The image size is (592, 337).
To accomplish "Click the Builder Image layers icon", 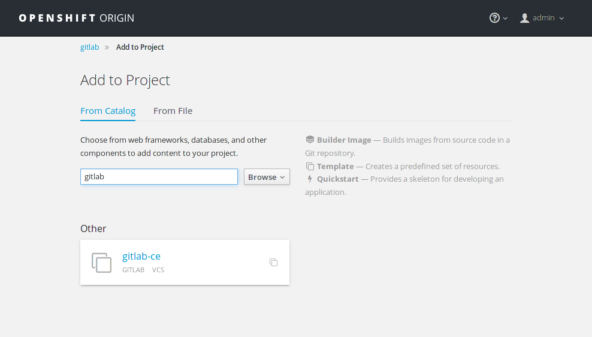I will [x=310, y=140].
